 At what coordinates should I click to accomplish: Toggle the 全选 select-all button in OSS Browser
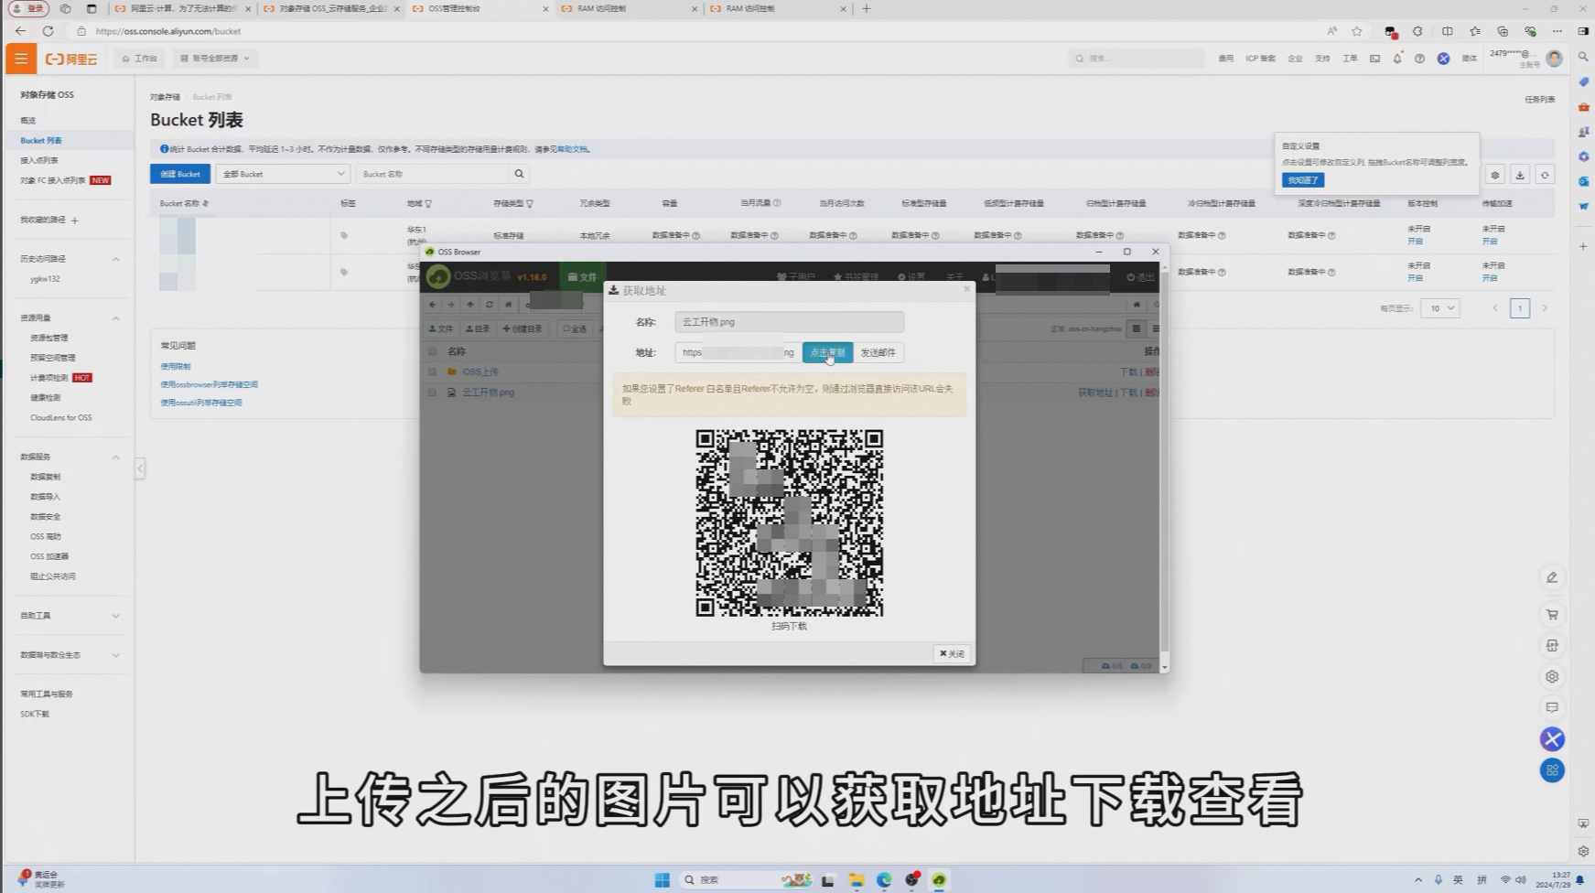pos(575,328)
